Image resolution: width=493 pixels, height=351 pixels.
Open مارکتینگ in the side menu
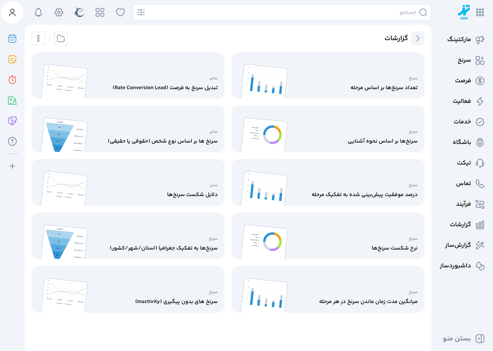(x=466, y=39)
